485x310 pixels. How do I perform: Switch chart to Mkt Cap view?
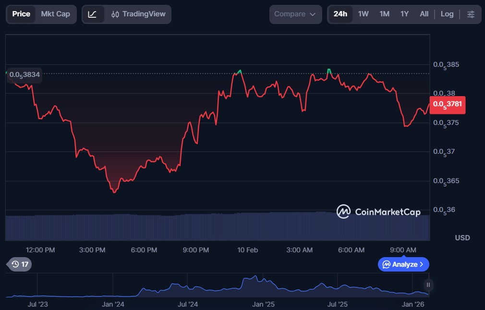(55, 14)
